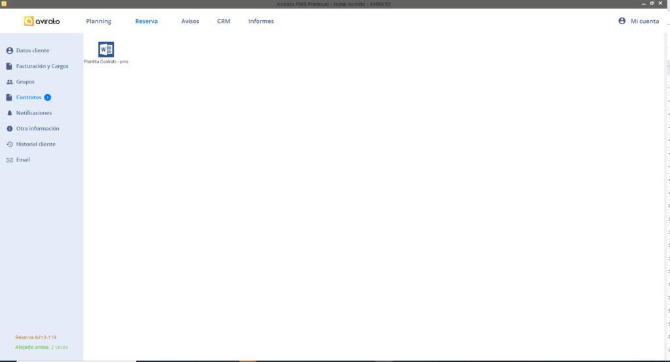
Task: Click the Notificaciones bell icon
Action: (9, 113)
